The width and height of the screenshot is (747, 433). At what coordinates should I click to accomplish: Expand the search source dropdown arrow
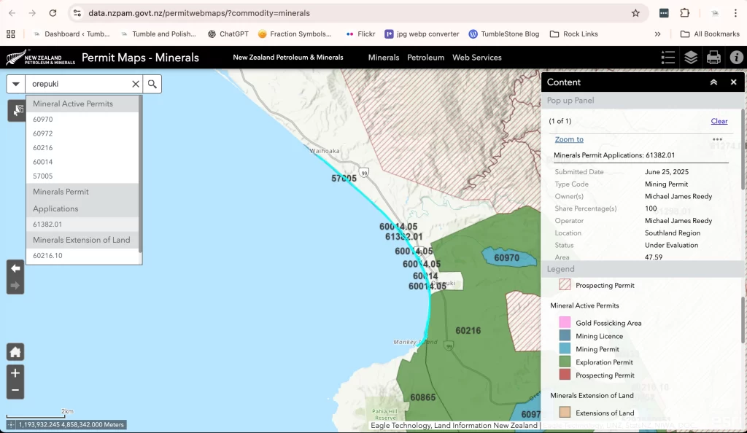tap(16, 84)
